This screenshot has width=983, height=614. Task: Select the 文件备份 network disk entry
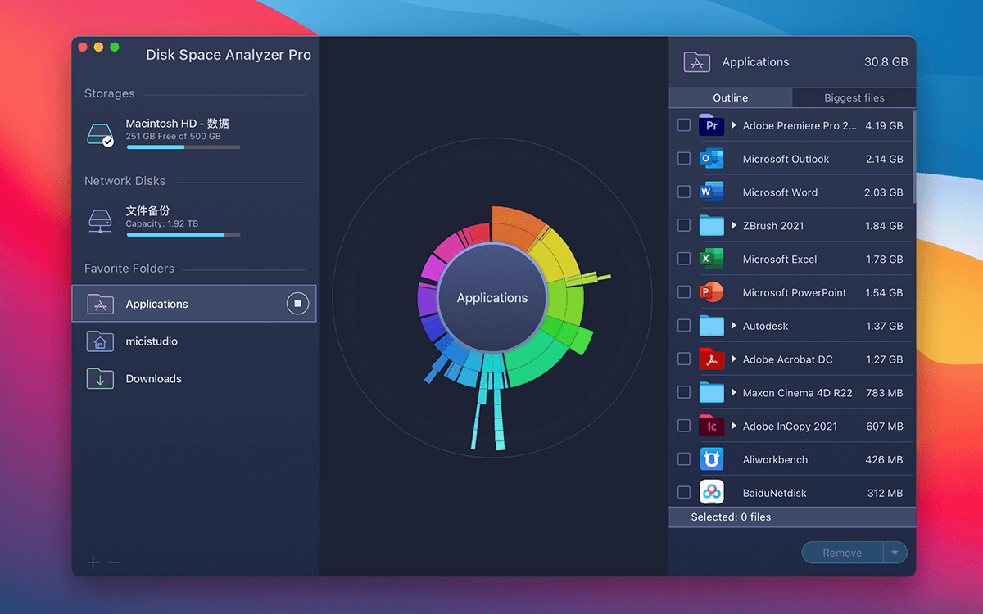tap(194, 221)
